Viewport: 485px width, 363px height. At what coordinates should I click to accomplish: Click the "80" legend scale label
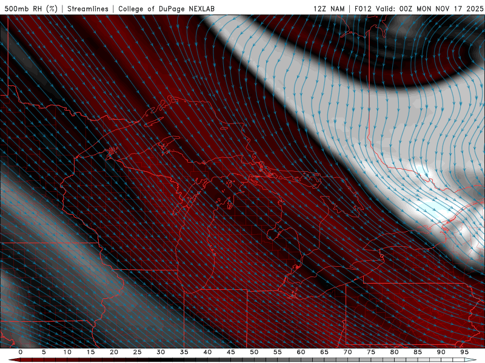394,352
